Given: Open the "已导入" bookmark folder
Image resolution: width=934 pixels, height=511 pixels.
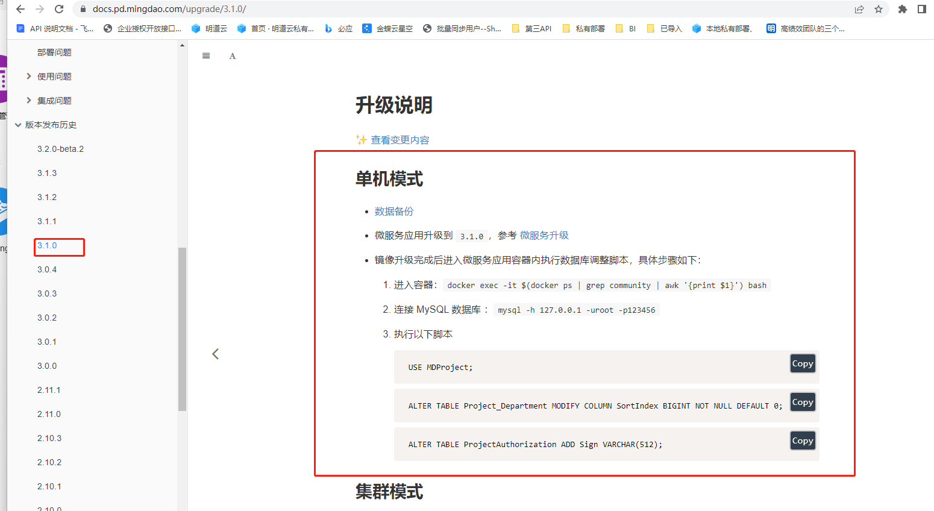Looking at the screenshot, I should point(664,28).
